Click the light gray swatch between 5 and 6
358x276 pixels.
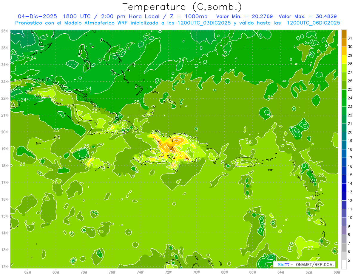tap(344, 256)
